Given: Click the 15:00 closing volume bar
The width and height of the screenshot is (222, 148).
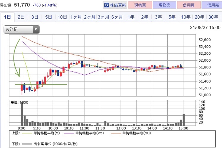Looking at the screenshot, I should click(x=184, y=120).
